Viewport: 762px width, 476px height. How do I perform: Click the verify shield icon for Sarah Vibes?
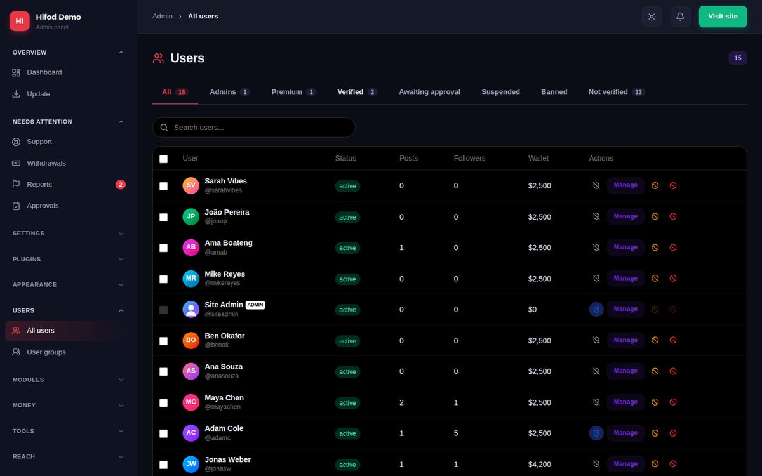pos(596,186)
